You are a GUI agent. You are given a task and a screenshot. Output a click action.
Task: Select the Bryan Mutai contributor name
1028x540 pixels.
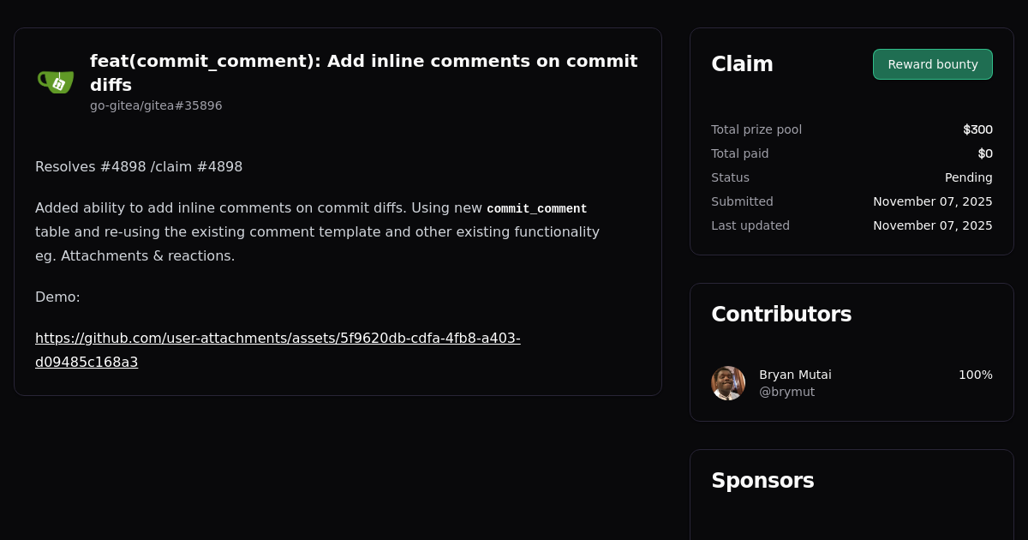point(795,375)
